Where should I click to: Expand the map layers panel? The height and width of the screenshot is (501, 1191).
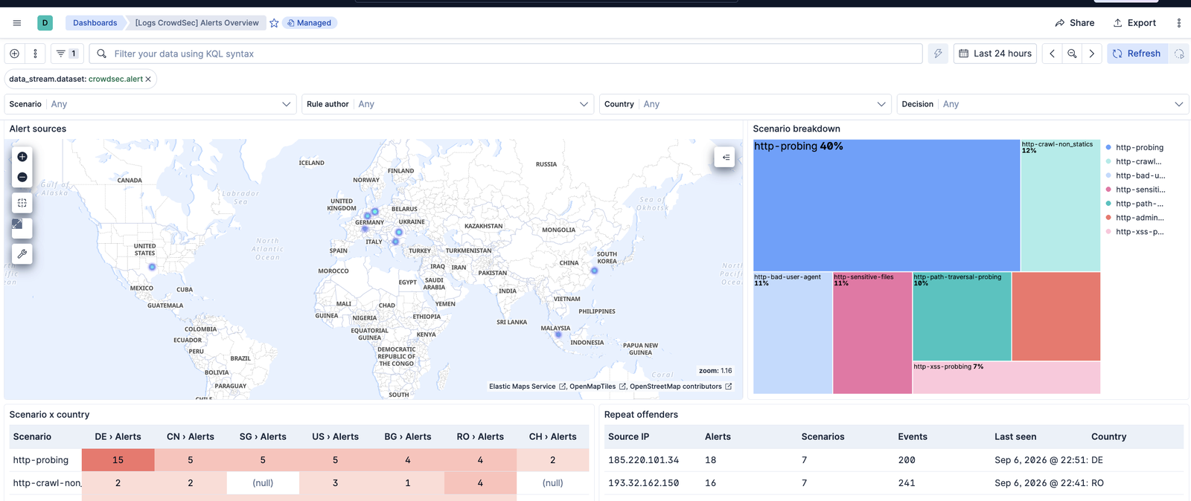click(725, 157)
